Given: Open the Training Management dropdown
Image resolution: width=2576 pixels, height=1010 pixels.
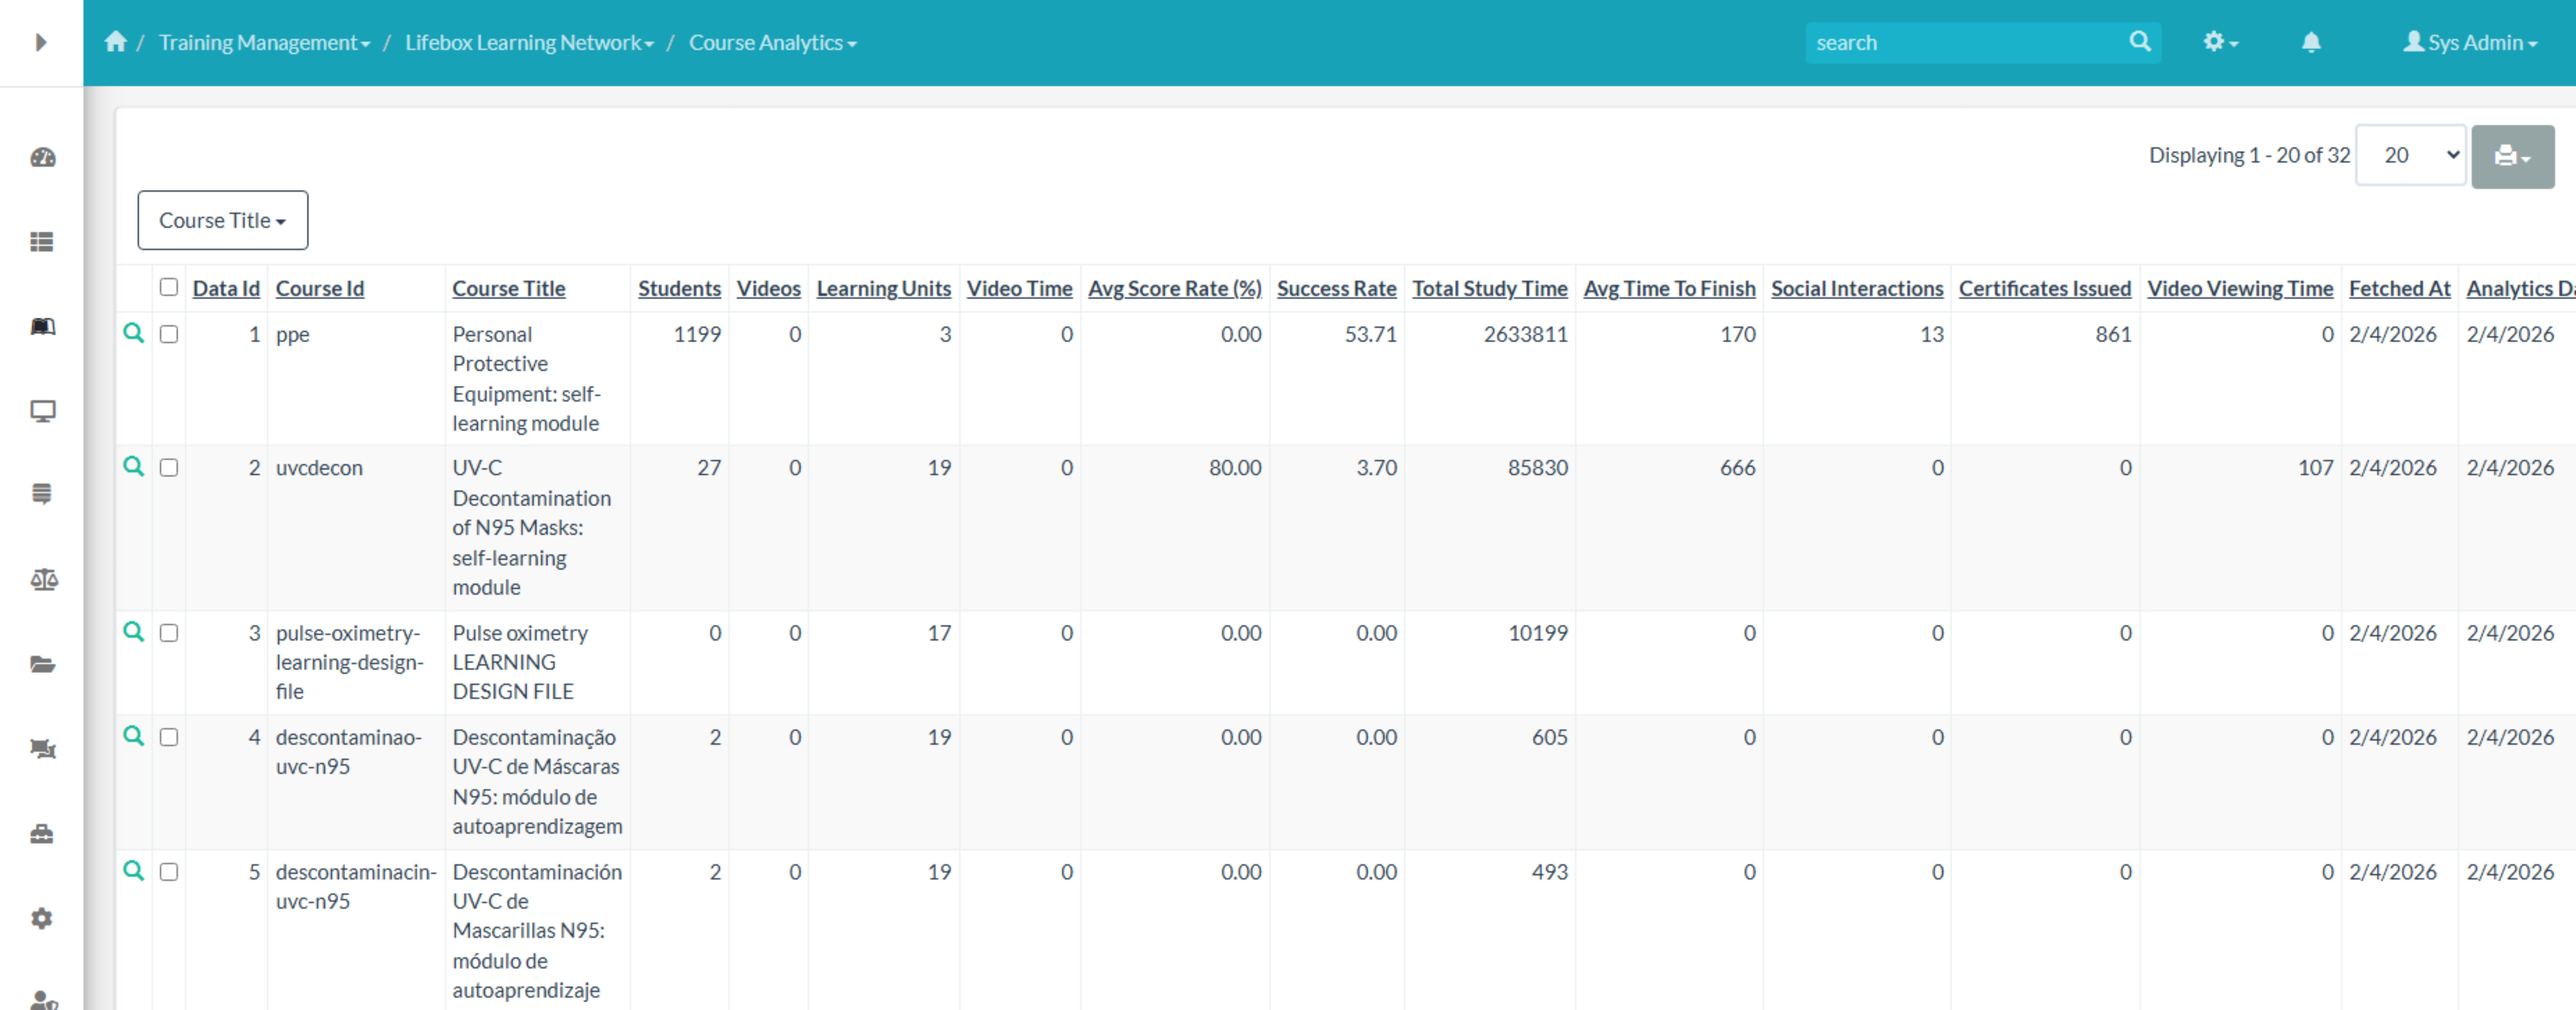Looking at the screenshot, I should 264,43.
